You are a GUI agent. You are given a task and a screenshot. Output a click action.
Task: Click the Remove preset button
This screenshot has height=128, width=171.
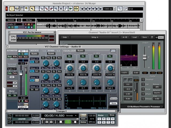[114, 98]
